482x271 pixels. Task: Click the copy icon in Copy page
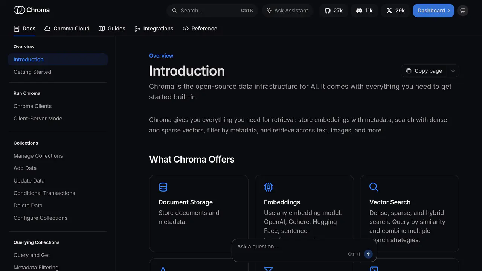[x=409, y=71]
